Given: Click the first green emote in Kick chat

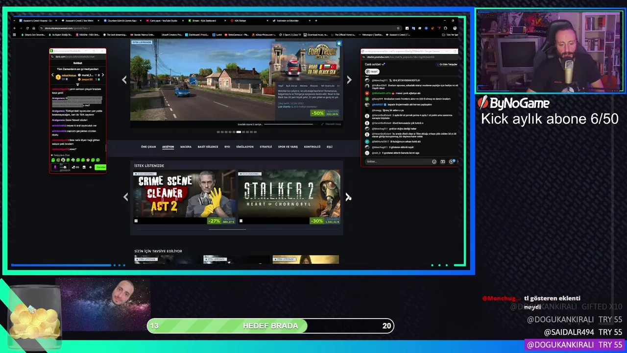Looking at the screenshot, I should [53, 160].
